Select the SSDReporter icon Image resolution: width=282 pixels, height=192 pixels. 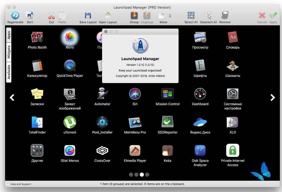click(x=168, y=122)
